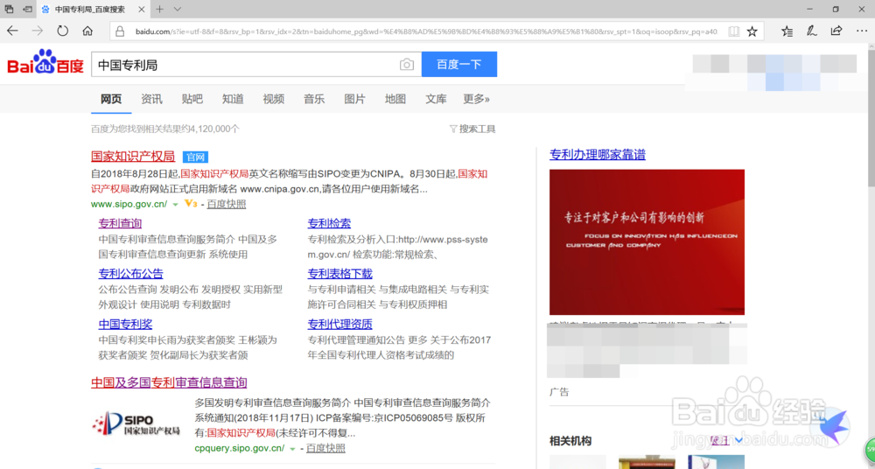Switch to 图片 tab
Screen dimensions: 875x469
tap(354, 99)
